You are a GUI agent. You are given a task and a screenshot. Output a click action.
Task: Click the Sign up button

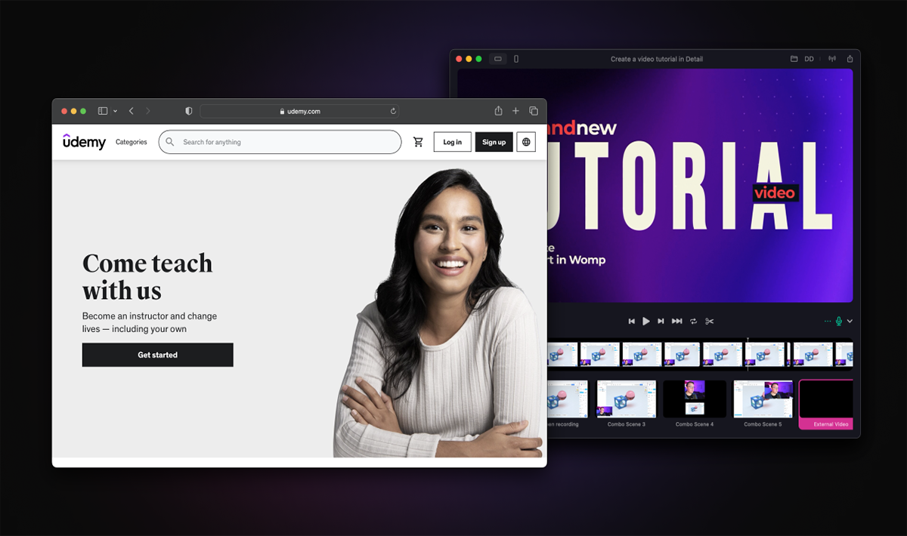pos(494,142)
